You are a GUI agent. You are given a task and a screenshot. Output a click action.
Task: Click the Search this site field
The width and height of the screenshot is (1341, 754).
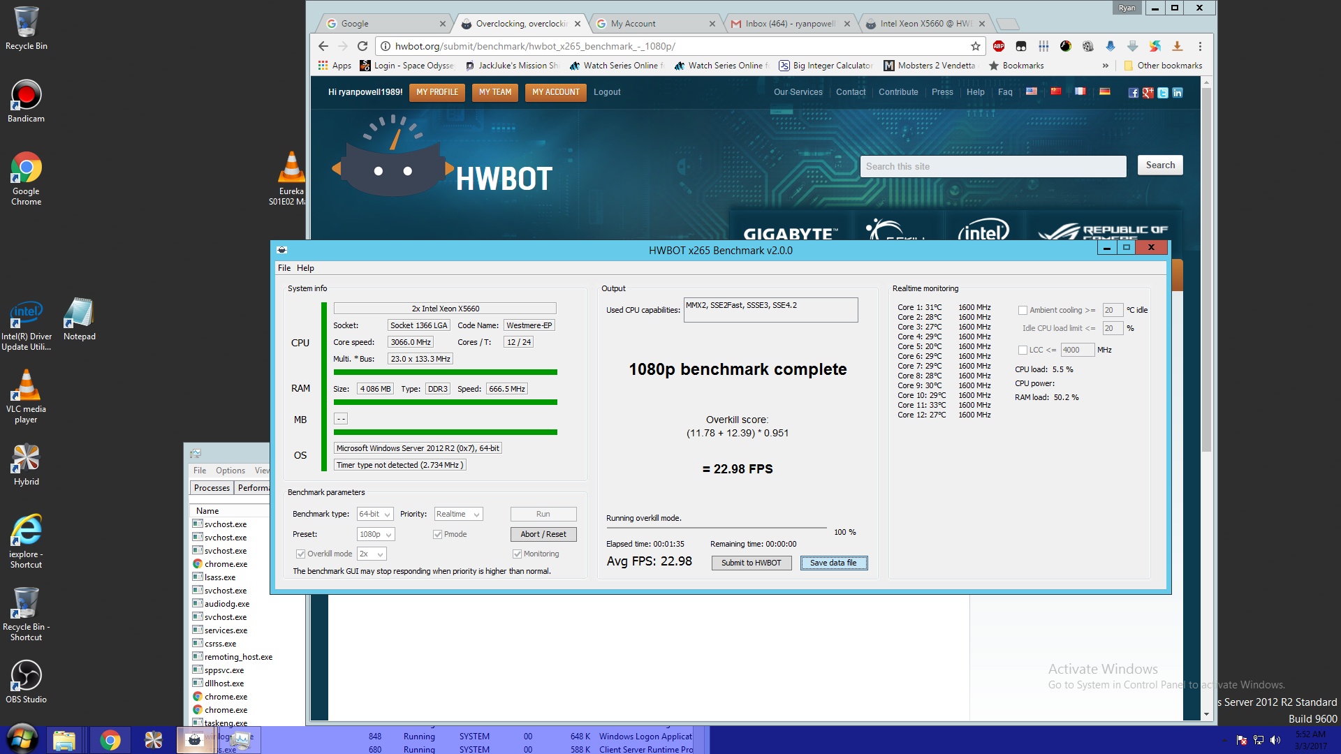(993, 166)
